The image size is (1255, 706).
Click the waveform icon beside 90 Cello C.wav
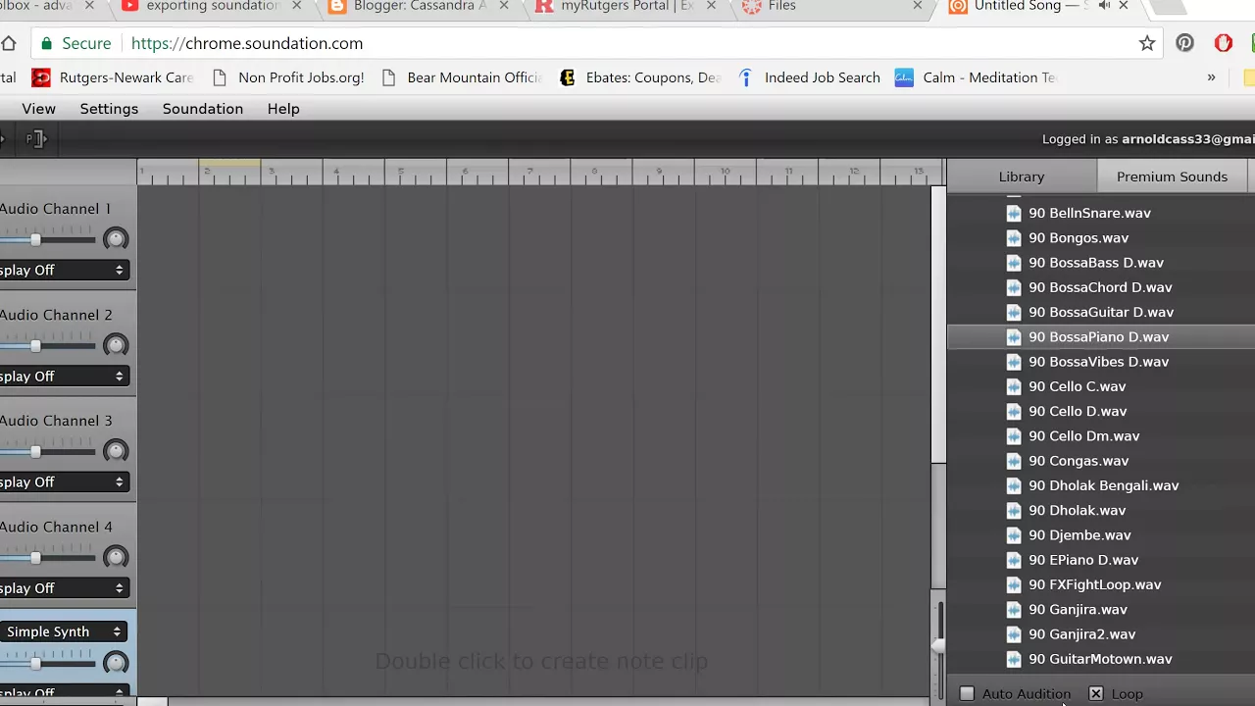[1014, 386]
